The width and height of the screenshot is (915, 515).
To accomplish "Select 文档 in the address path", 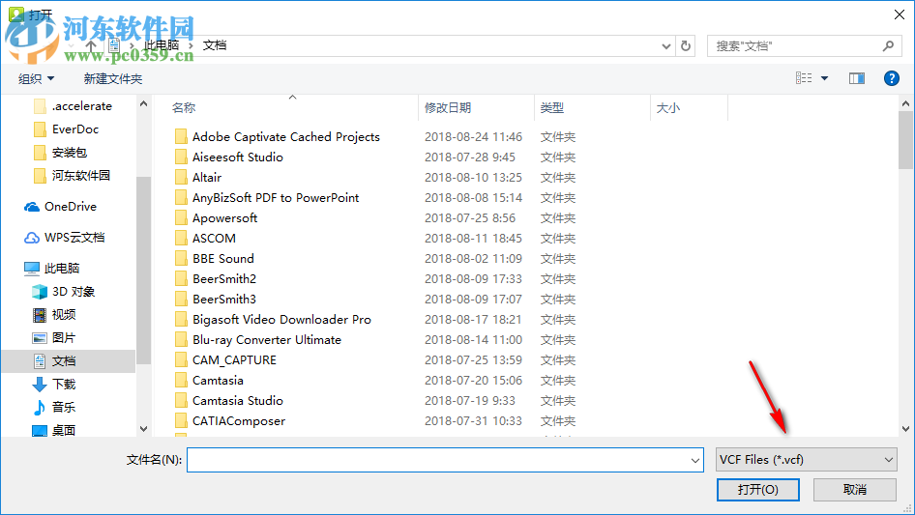I will pyautogui.click(x=214, y=45).
